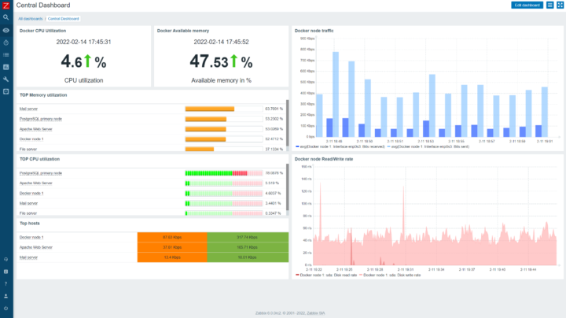Open the search icon in sidebar

[6, 17]
